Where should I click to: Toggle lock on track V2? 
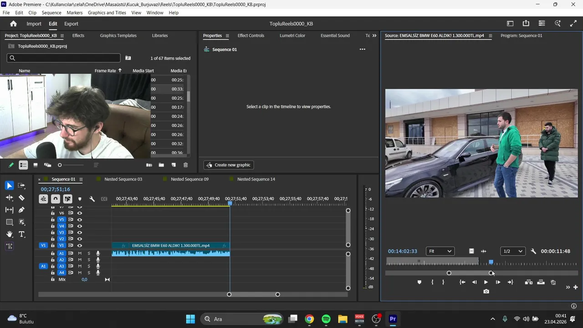[53, 239]
